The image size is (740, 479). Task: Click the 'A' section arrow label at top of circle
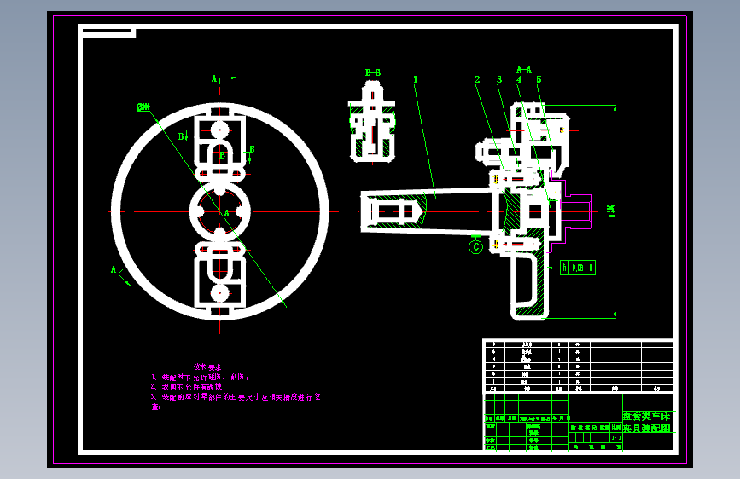tap(214, 79)
